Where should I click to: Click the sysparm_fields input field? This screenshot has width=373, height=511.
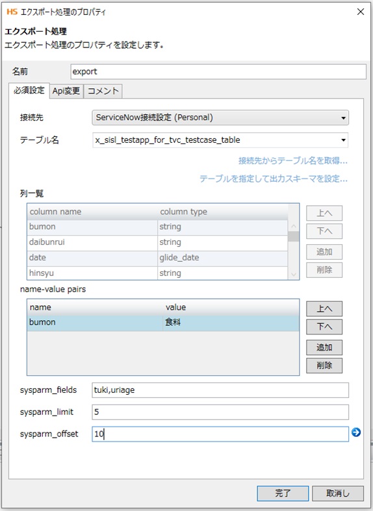(220, 390)
